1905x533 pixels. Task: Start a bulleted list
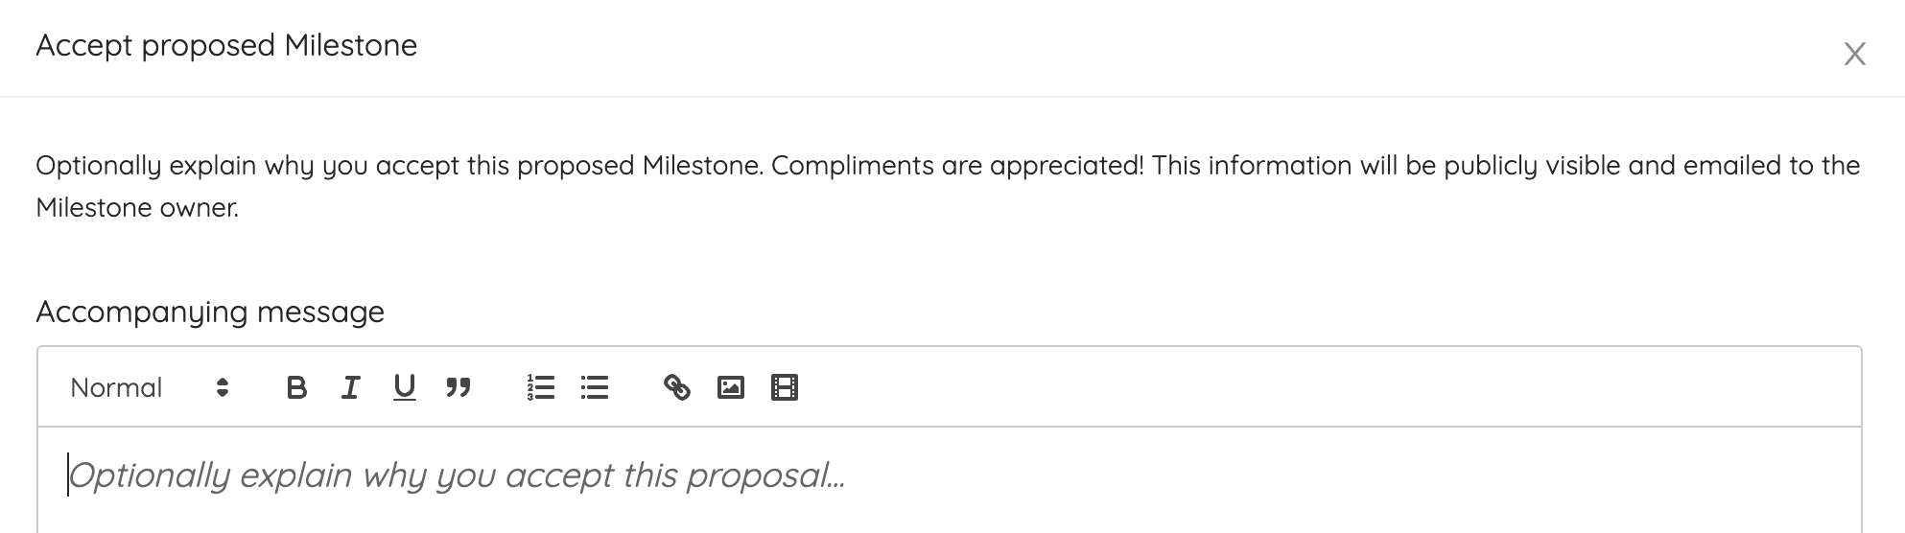pyautogui.click(x=595, y=387)
